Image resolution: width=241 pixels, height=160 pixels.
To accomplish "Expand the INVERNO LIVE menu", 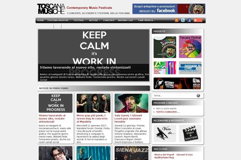I will (x=126, y=20).
